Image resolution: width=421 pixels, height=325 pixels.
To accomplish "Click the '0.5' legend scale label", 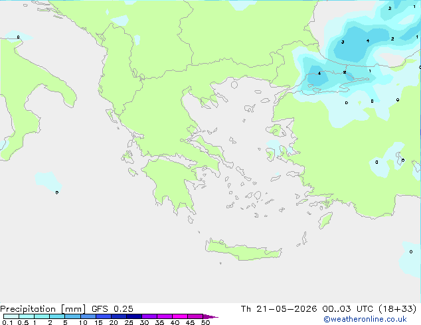I will click(x=23, y=322).
